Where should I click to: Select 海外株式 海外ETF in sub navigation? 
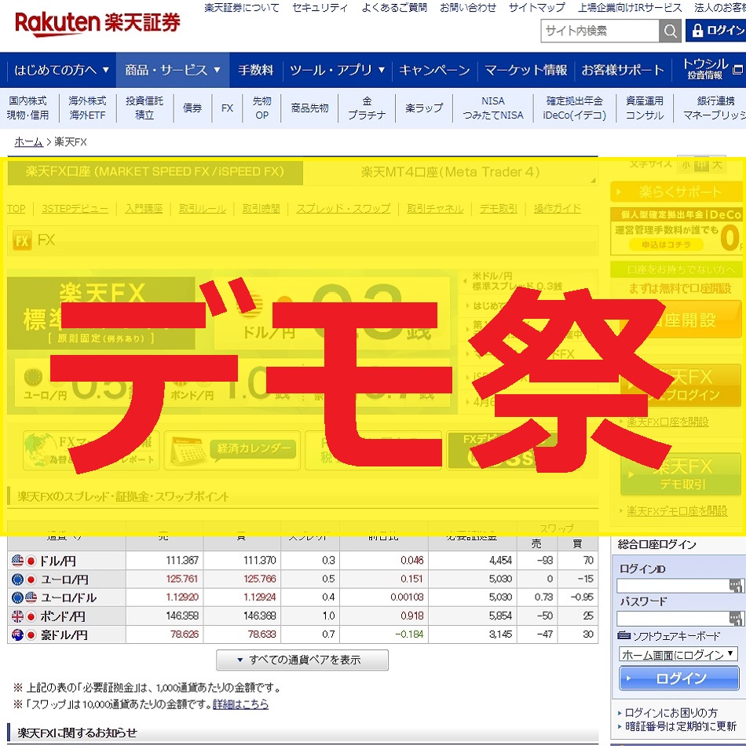pyautogui.click(x=87, y=108)
